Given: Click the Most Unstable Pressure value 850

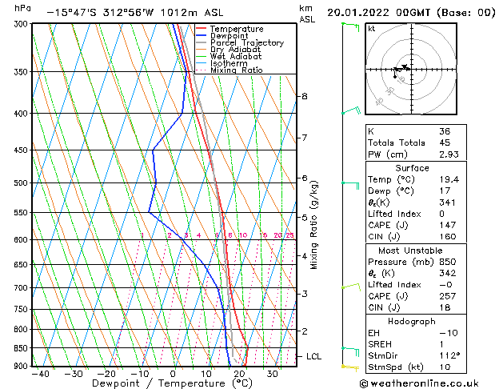Looking at the screenshot, I should pyautogui.click(x=448, y=262).
